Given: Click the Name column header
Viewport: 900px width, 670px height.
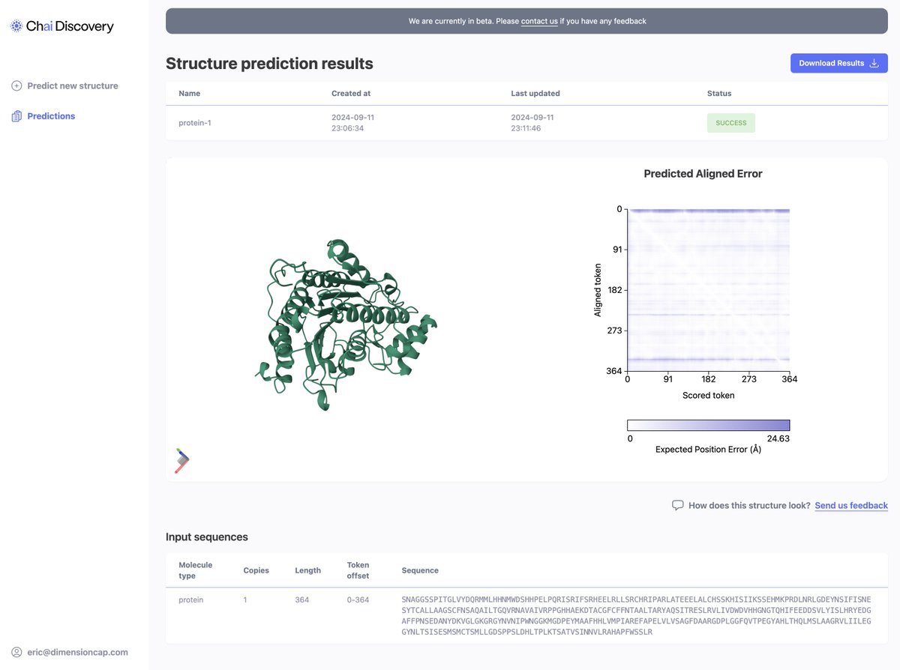Looking at the screenshot, I should tap(189, 94).
